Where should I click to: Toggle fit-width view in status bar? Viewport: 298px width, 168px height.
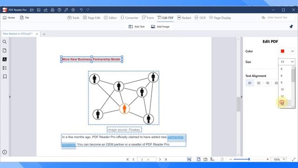[190, 160]
